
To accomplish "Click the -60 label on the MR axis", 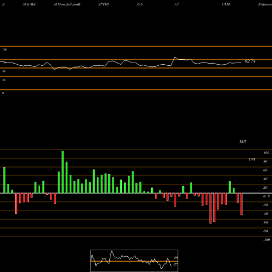I will coord(265,222).
